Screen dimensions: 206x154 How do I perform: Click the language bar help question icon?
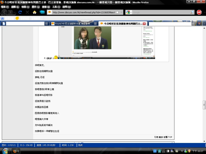click(x=177, y=151)
